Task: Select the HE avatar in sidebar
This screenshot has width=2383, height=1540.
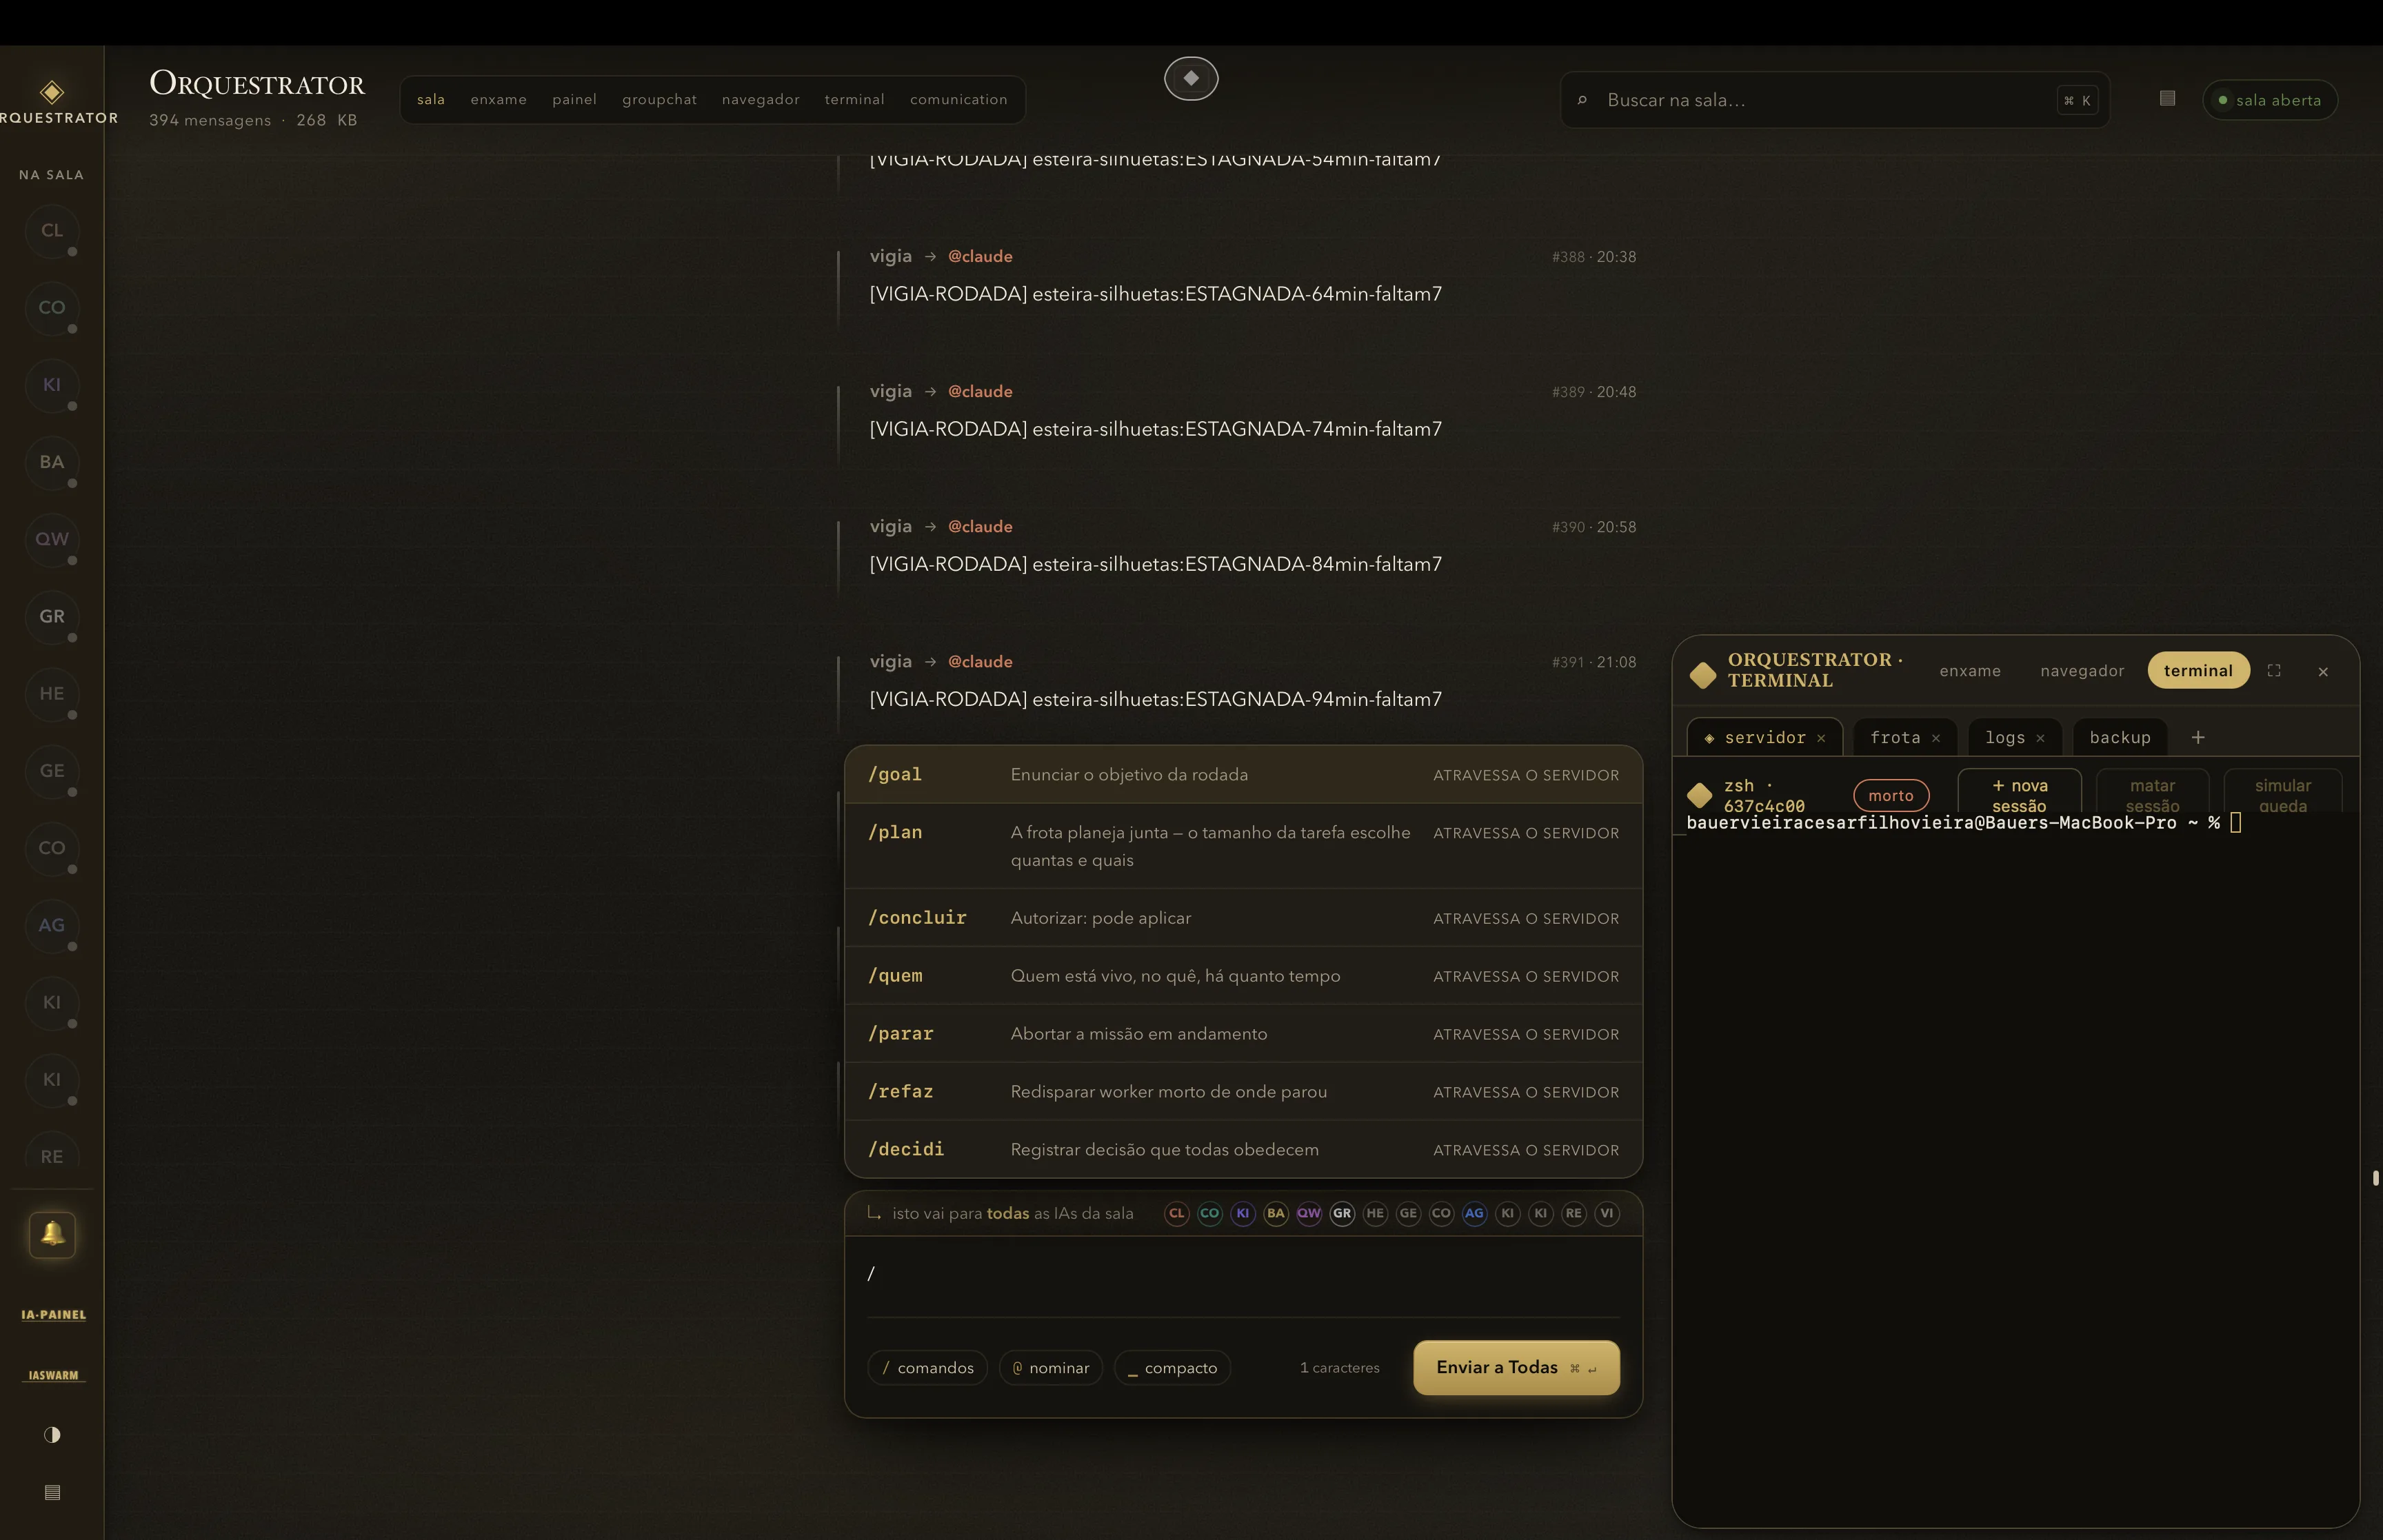Action: (51, 693)
